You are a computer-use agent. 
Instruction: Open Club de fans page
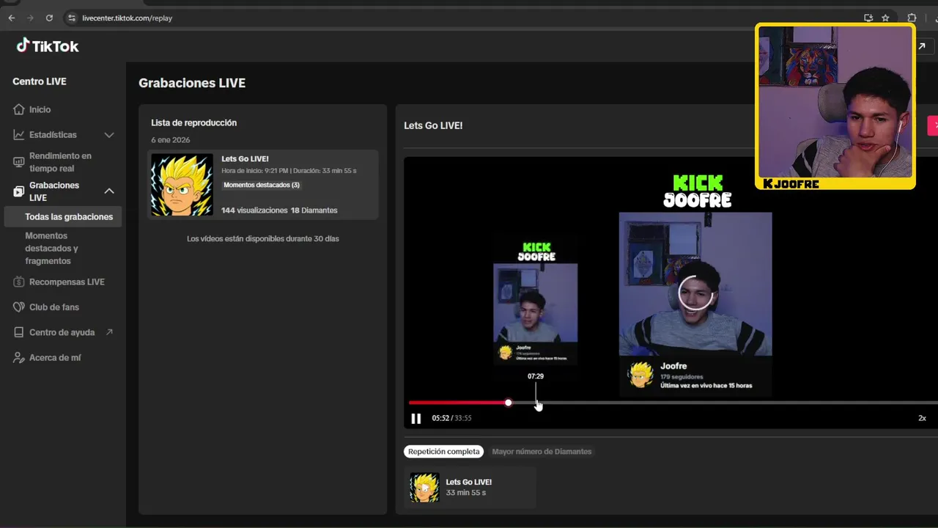(54, 307)
